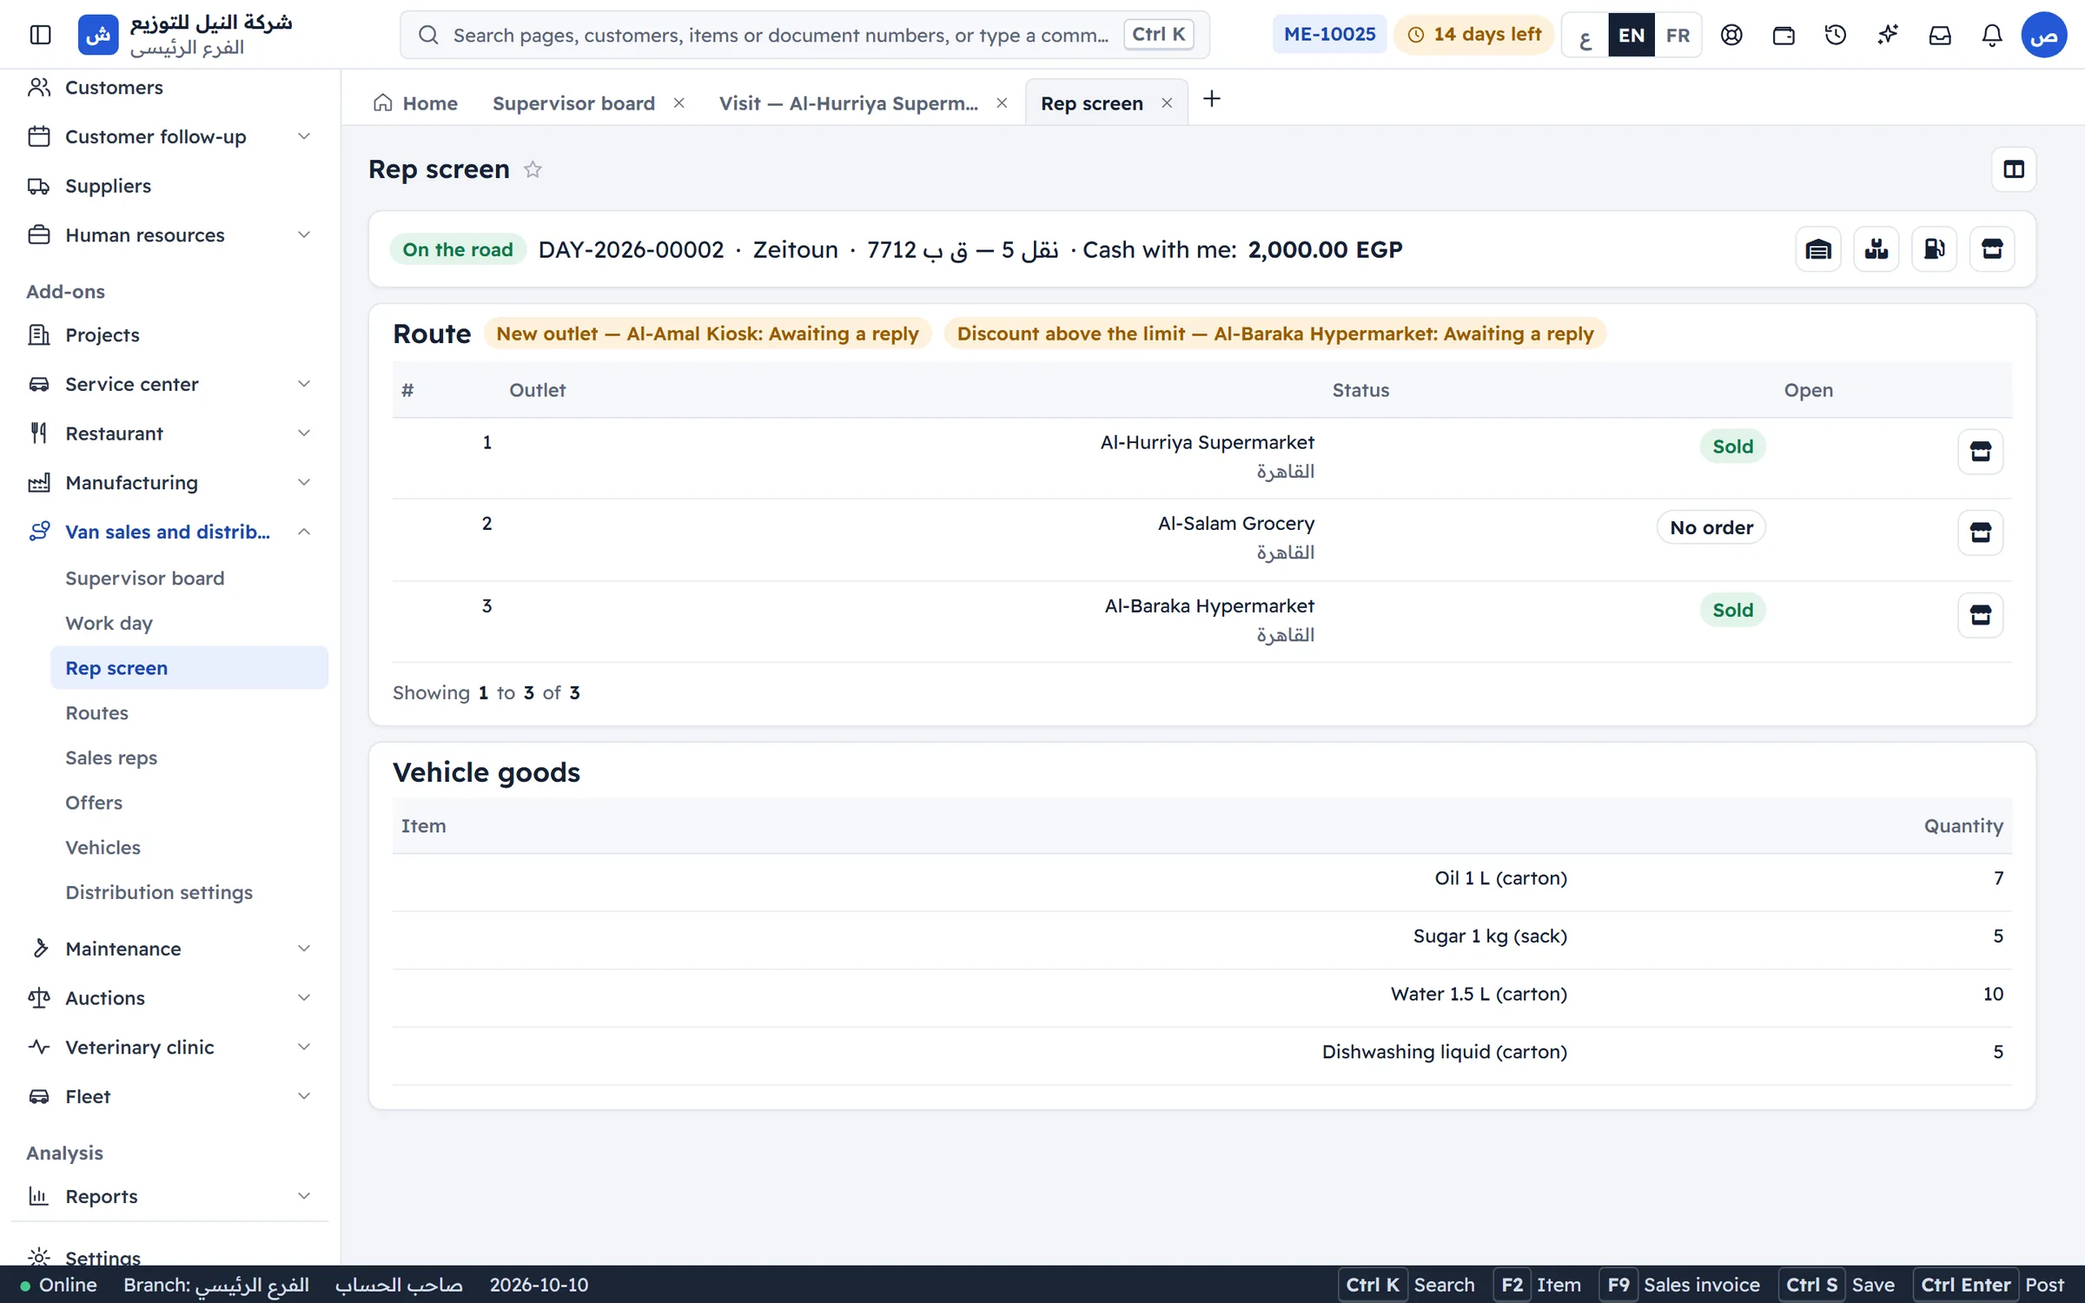Open the recent history clock icon
Image resolution: width=2085 pixels, height=1303 pixels.
(1836, 35)
